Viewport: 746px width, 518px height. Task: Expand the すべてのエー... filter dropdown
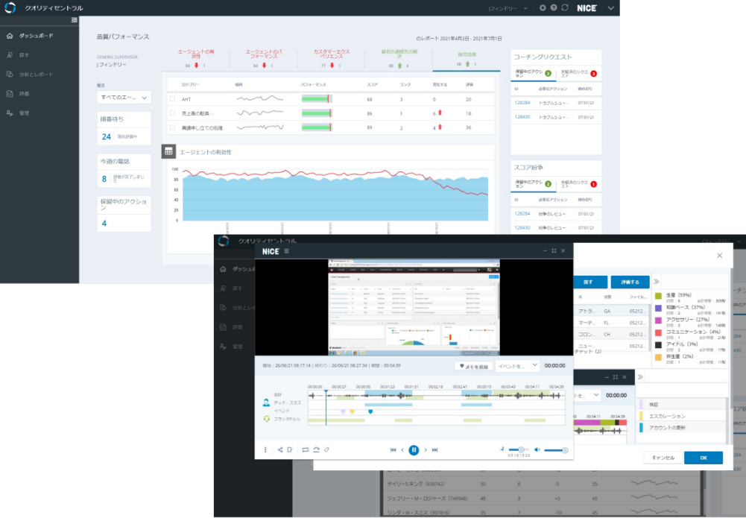coord(124,98)
